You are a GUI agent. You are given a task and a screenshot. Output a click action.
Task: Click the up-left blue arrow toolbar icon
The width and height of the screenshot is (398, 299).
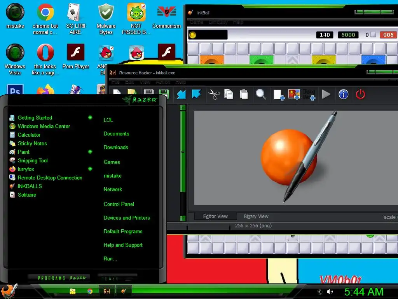196,94
